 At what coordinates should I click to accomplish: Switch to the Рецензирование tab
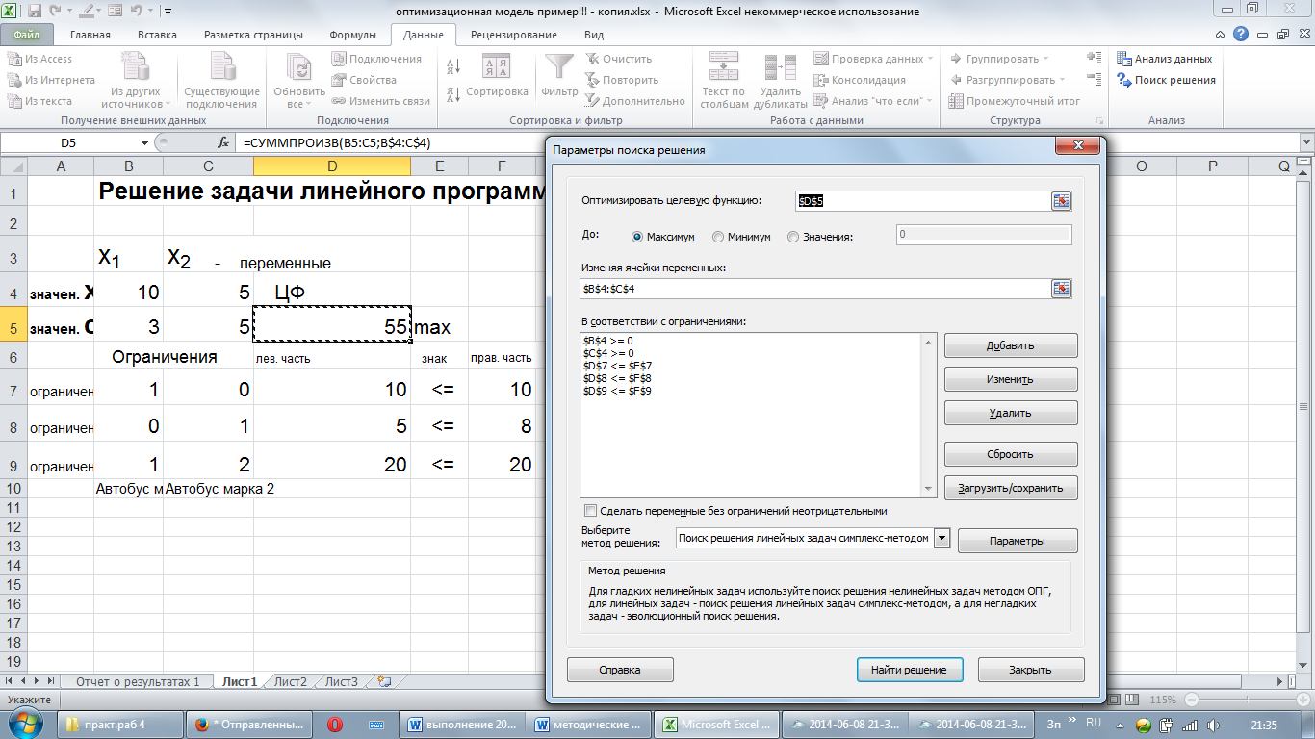coord(514,35)
